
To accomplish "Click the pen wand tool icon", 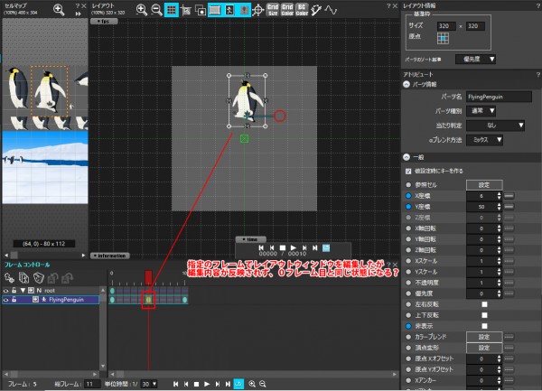I will pos(316,10).
